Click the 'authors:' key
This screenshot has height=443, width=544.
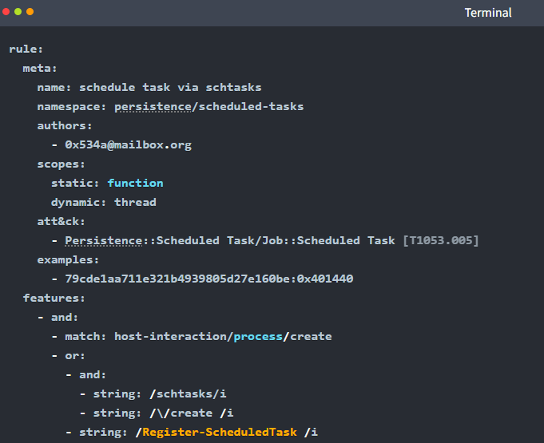pyautogui.click(x=65, y=125)
